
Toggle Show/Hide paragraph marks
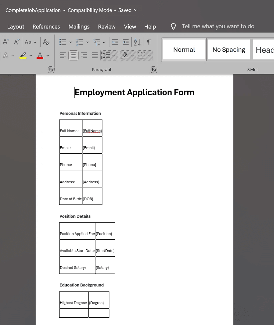pos(149,42)
